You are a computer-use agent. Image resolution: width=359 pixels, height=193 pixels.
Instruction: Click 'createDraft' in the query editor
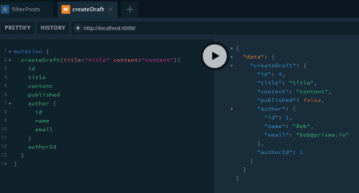coord(40,60)
